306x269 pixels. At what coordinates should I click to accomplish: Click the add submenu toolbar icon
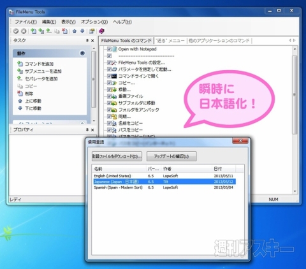41,31
